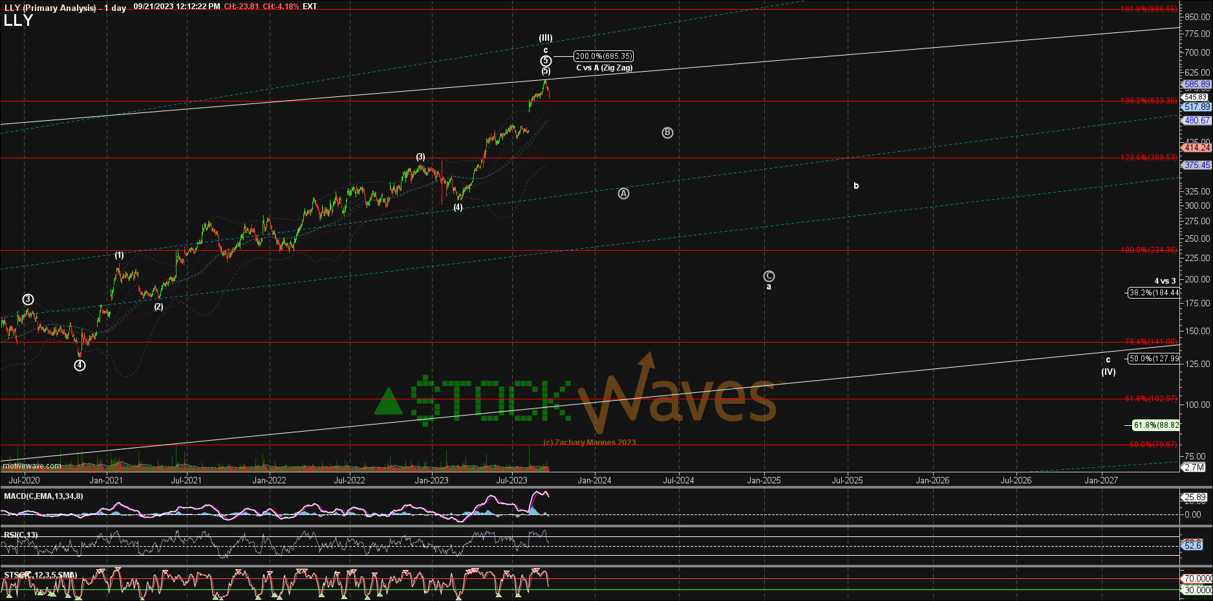Click the red 61.8%(102.97) level label

1152,399
